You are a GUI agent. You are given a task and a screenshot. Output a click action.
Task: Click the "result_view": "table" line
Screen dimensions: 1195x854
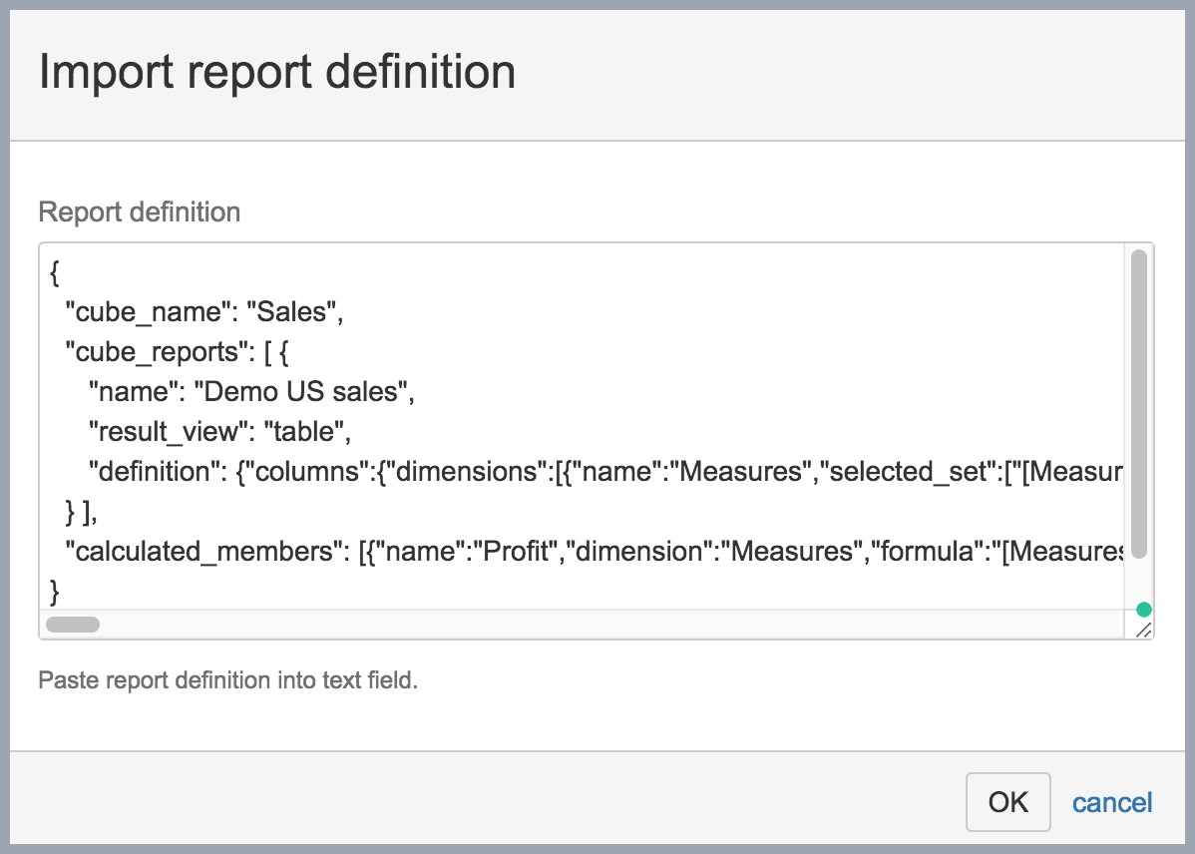point(220,432)
